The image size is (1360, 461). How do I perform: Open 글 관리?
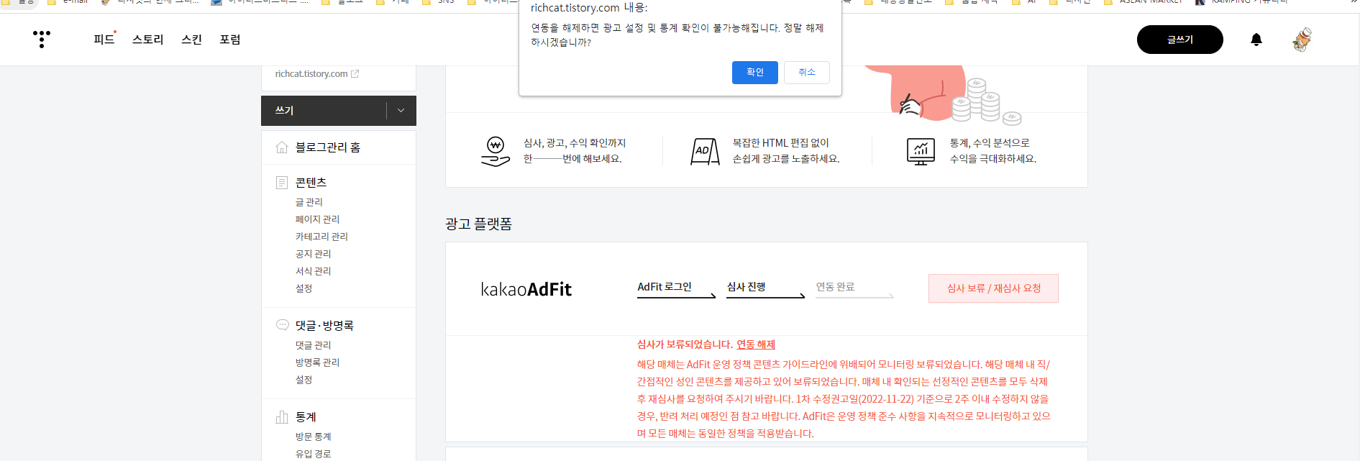[309, 202]
